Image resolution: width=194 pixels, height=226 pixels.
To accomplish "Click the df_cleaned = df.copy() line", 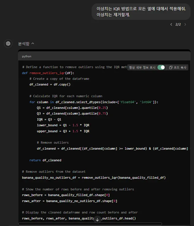I will click(50, 84).
